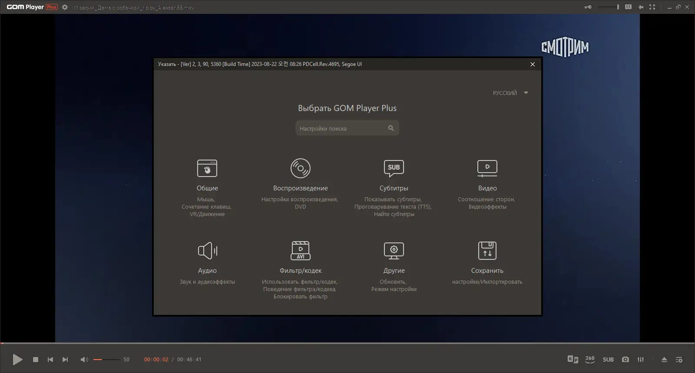
Task: Click the Выбрать GOM Player Plus heading
Action: (347, 108)
